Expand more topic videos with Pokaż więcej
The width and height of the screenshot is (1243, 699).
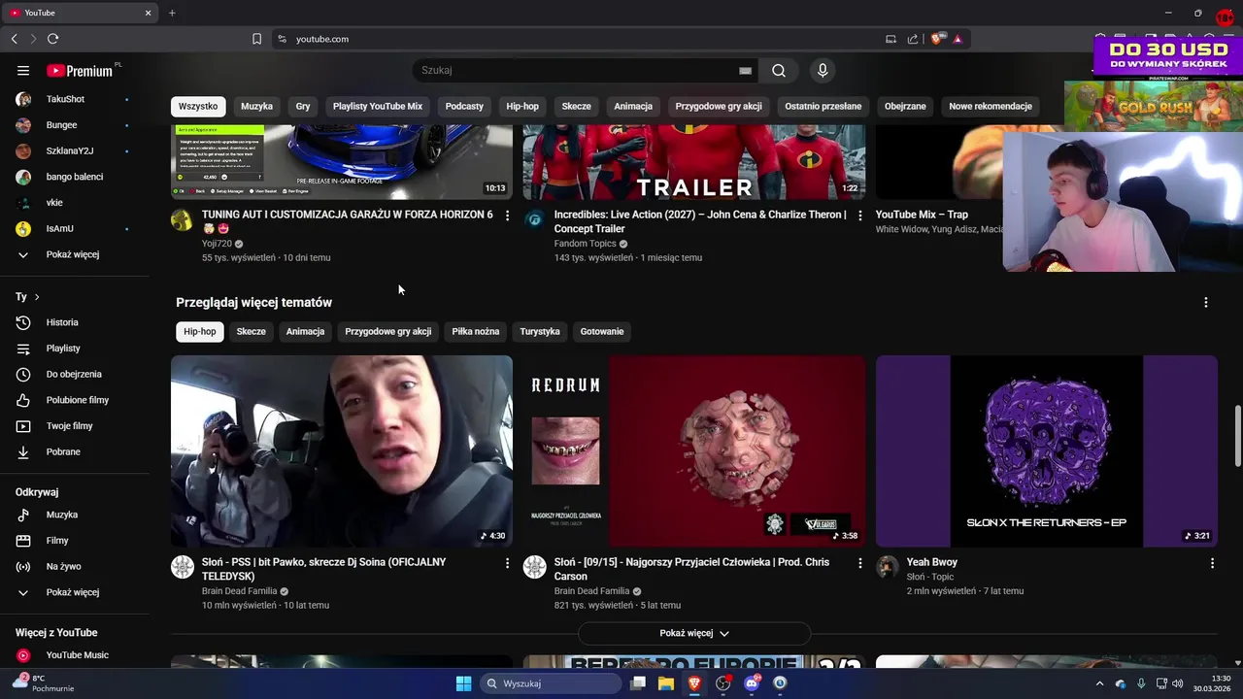[694, 633]
